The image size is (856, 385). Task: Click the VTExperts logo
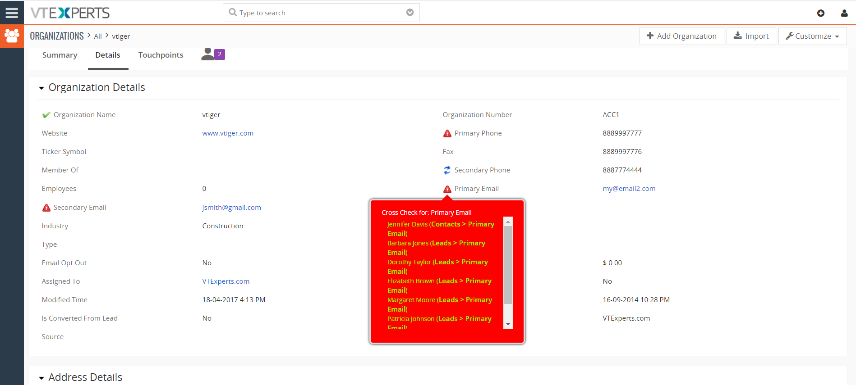[70, 13]
